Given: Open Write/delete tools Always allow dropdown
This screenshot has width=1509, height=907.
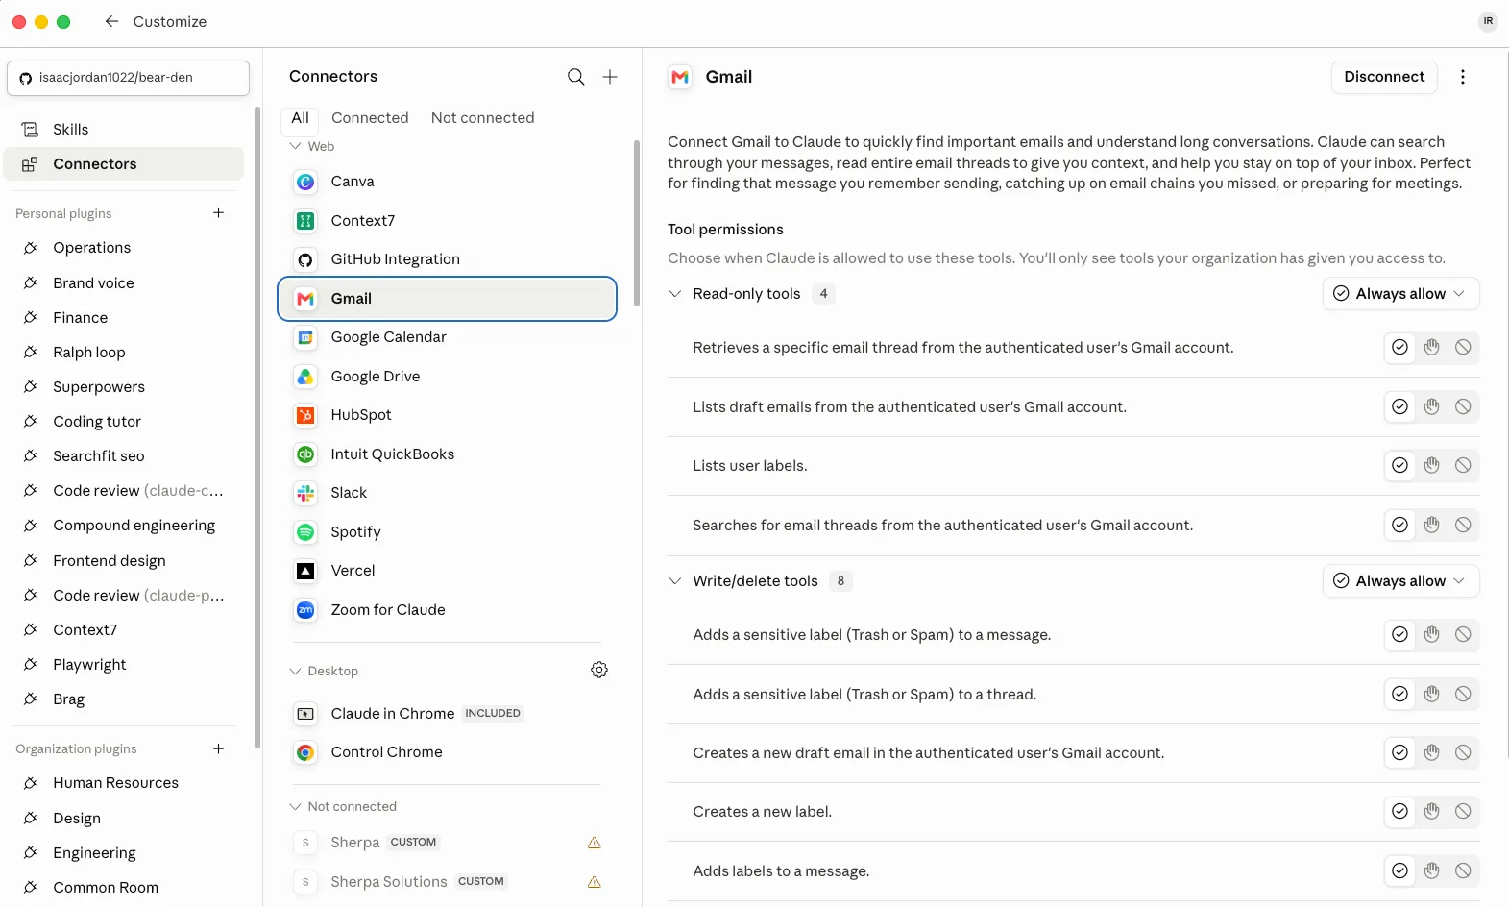Looking at the screenshot, I should pos(1400,581).
